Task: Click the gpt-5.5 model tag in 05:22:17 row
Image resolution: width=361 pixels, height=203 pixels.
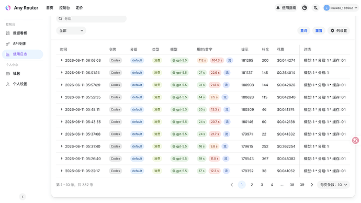Action: [x=179, y=171]
